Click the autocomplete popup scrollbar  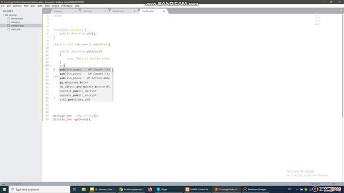pyautogui.click(x=112, y=70)
